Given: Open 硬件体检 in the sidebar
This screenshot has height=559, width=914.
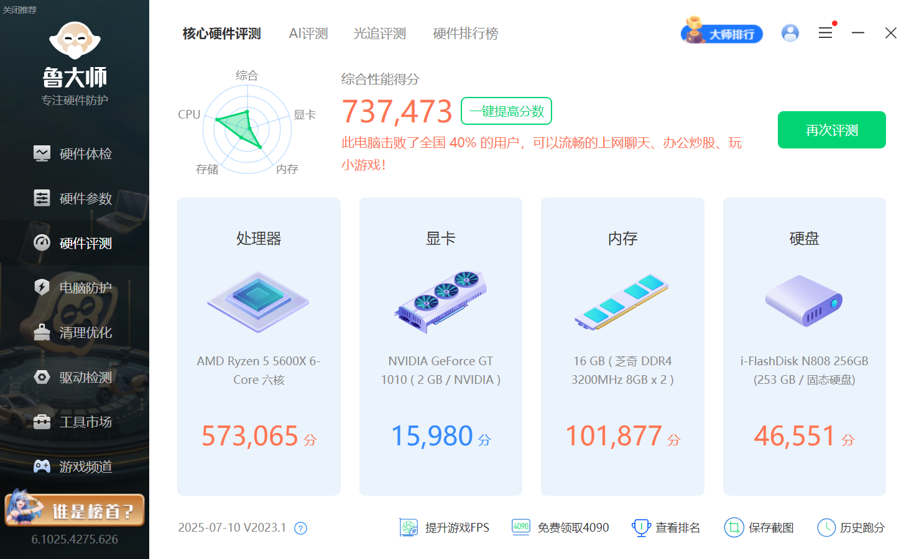Looking at the screenshot, I should (x=75, y=153).
